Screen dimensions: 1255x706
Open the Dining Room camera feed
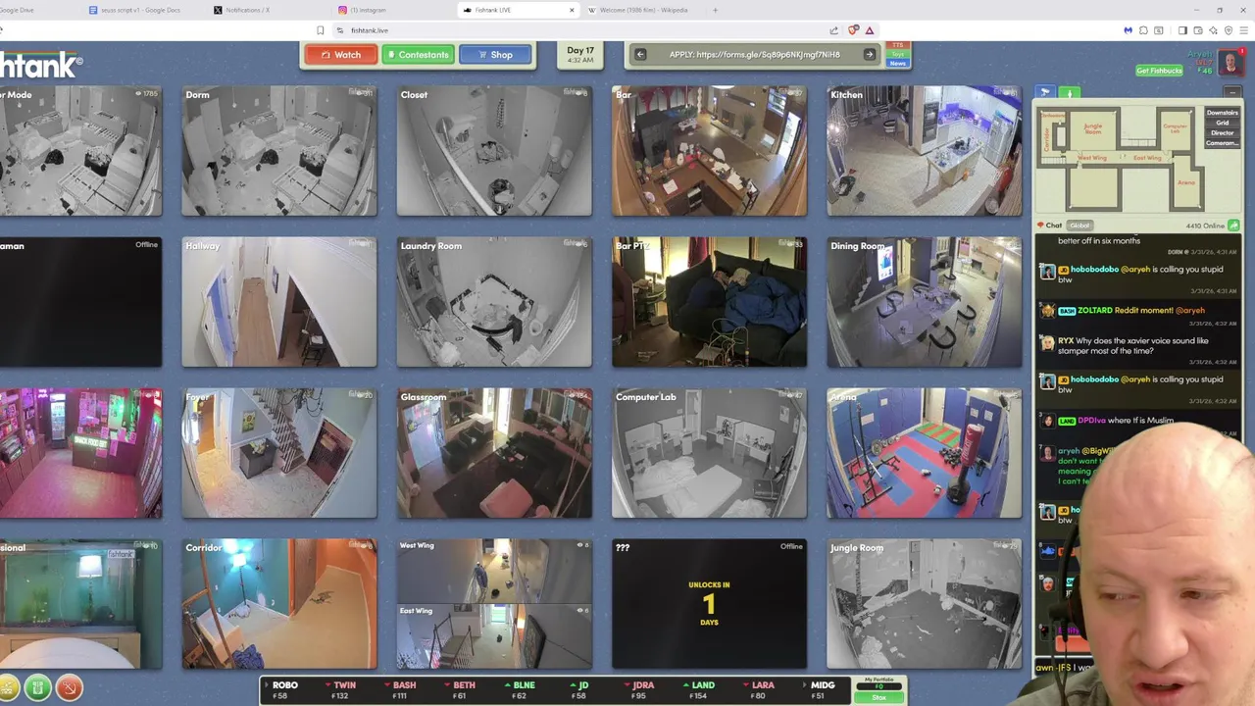coord(925,302)
